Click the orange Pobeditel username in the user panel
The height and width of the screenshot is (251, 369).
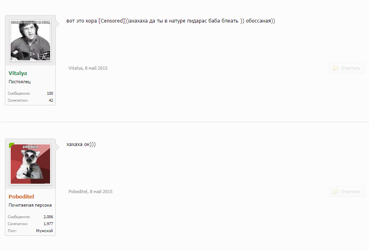tap(21, 197)
